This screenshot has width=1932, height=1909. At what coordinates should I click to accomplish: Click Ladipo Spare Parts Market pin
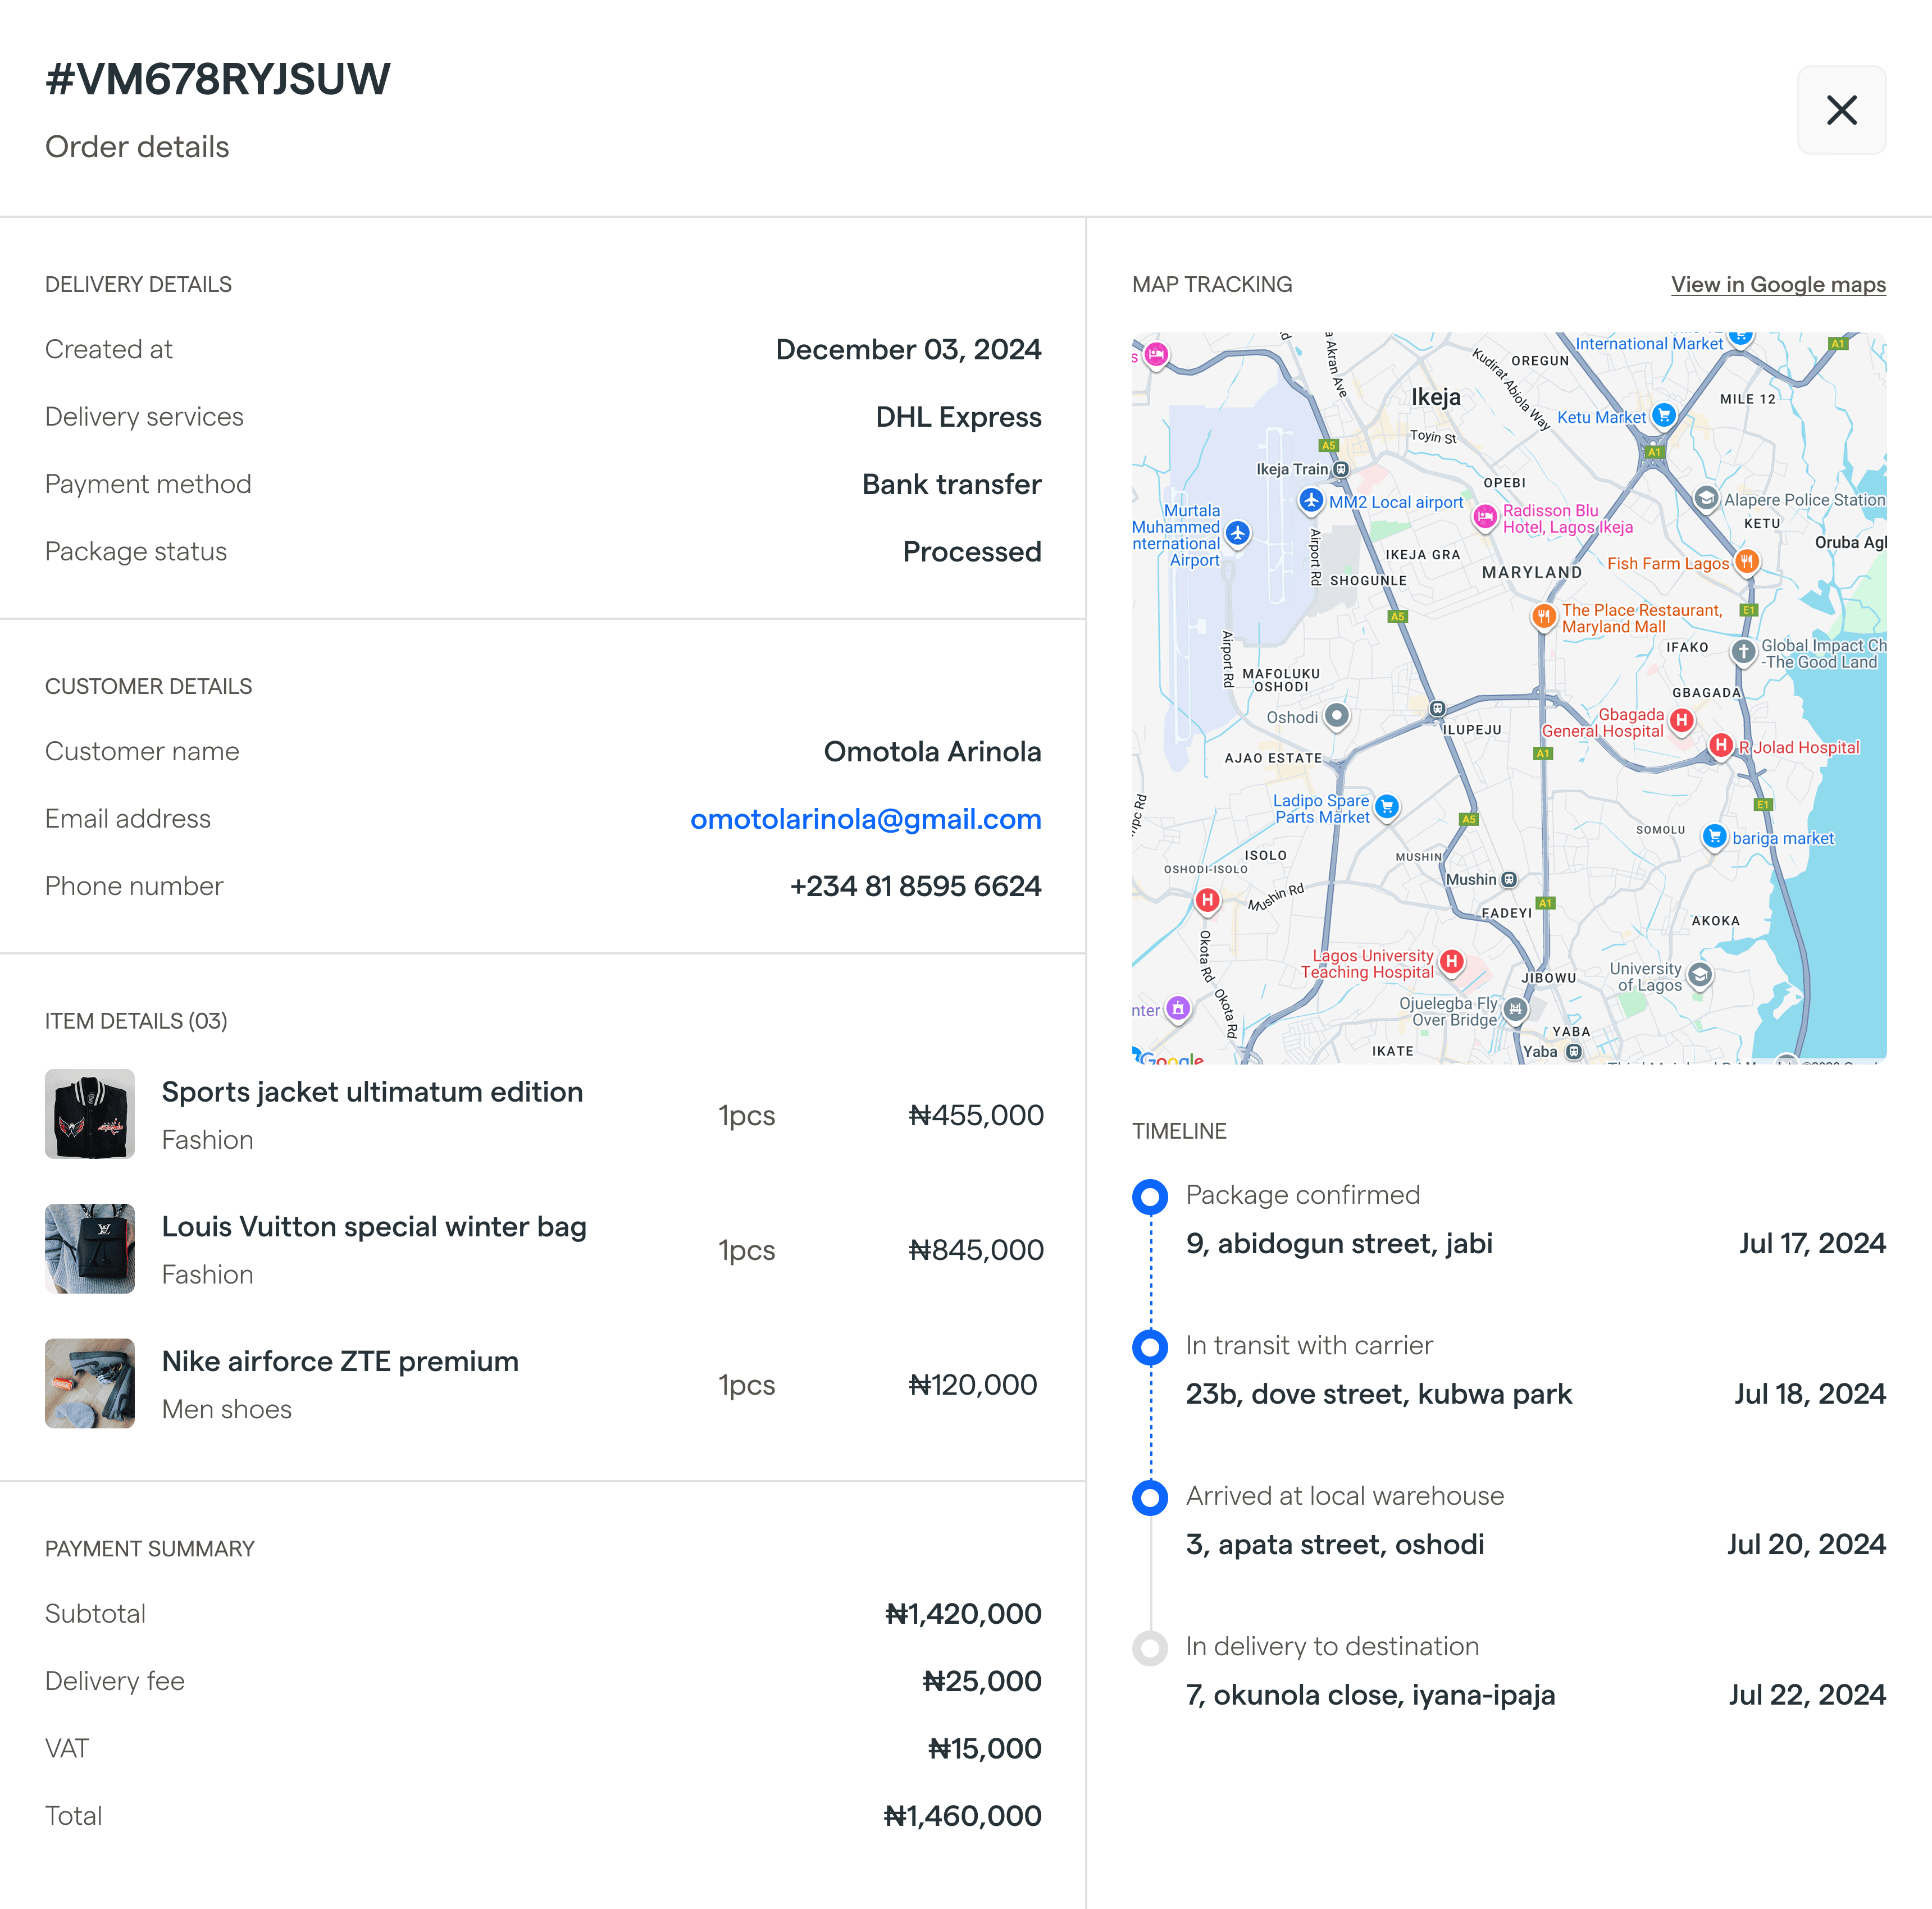(x=1387, y=807)
